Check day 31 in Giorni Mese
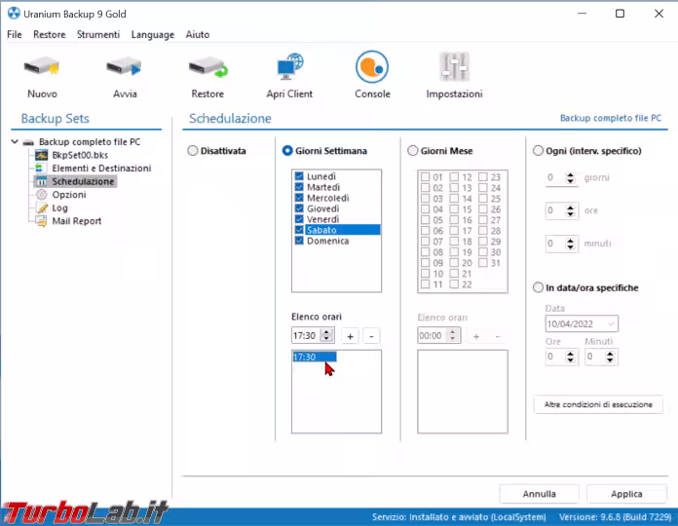Screen dimensions: 678x526 [x=483, y=263]
